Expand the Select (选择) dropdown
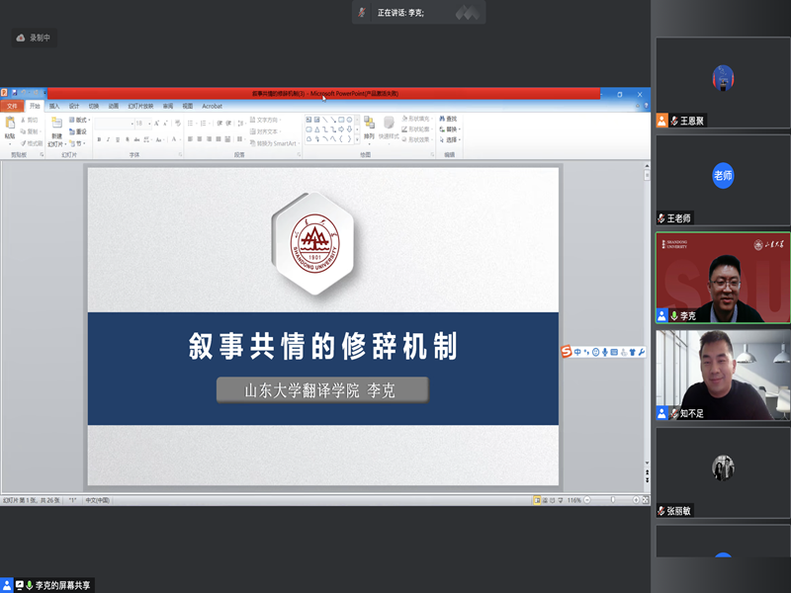 [451, 139]
